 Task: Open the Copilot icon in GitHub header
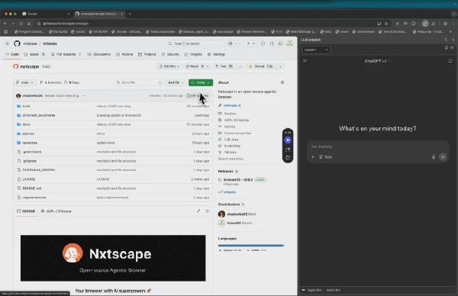[x=231, y=43]
